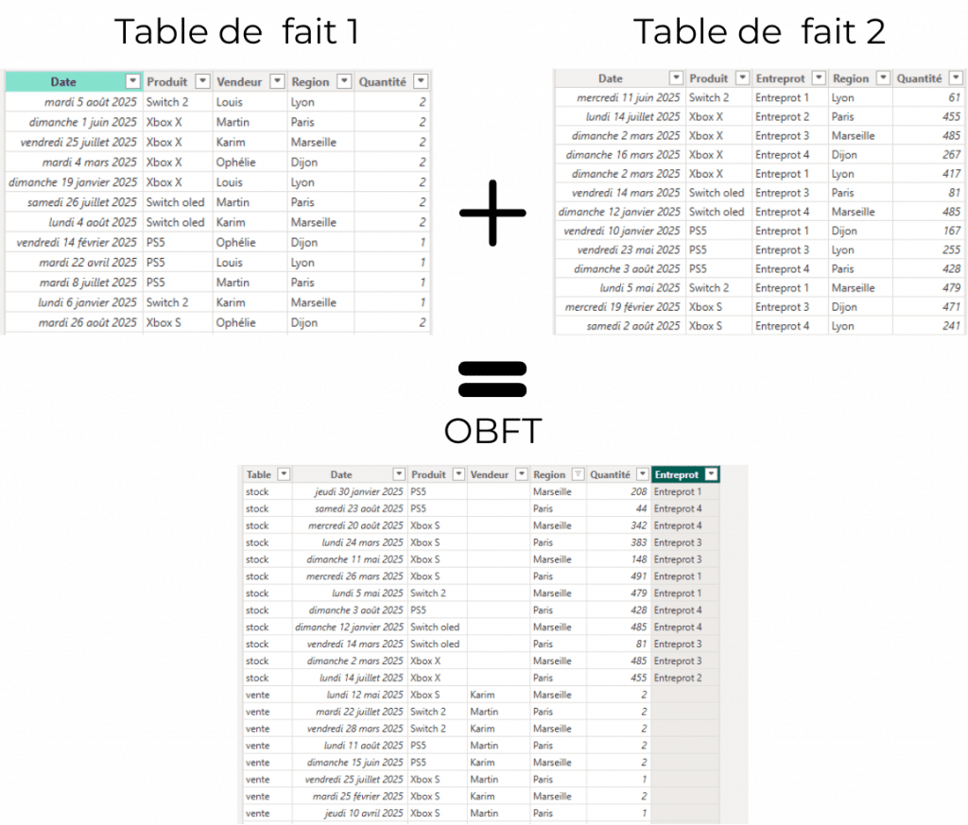Select Produit column header in Table de fait 2
Image resolution: width=968 pixels, height=825 pixels.
pyautogui.click(x=709, y=79)
